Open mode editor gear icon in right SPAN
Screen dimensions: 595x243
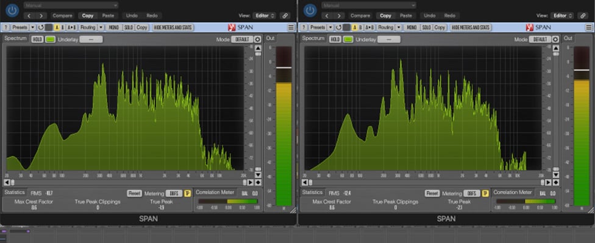pyautogui.click(x=555, y=39)
